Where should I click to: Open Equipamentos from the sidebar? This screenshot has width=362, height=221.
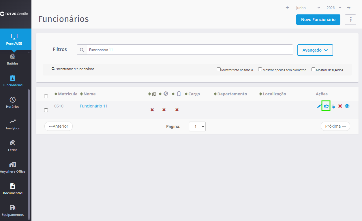click(13, 211)
